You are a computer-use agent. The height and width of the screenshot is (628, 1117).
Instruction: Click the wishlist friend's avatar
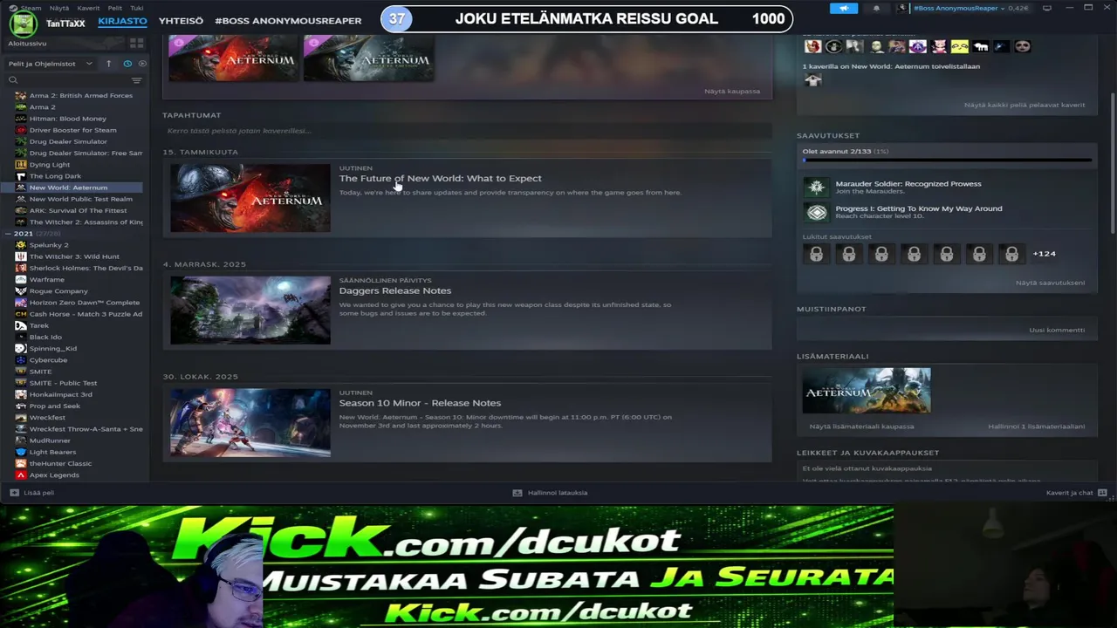coord(812,80)
